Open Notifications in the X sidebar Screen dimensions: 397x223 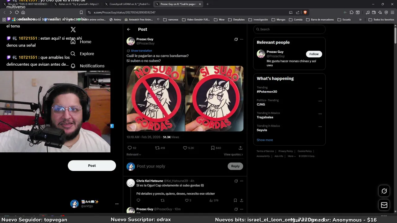click(x=87, y=66)
